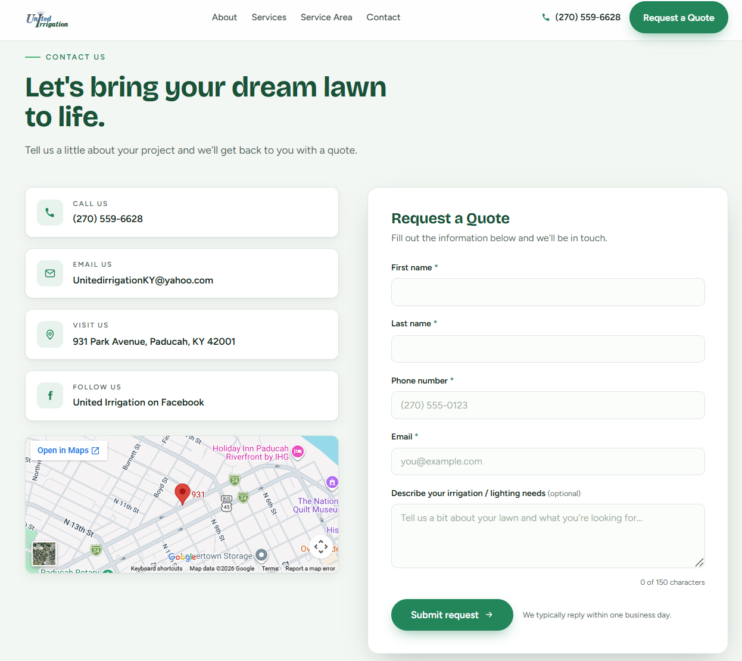
Task: Click the Submit request button
Action: coord(452,615)
